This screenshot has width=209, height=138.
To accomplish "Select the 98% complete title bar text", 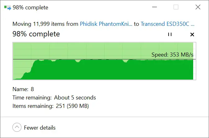I will point(30,7).
